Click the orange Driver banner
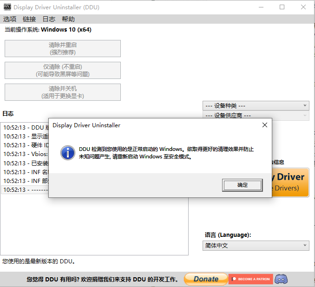Screen dimensions: 315x287 click(x=290, y=183)
